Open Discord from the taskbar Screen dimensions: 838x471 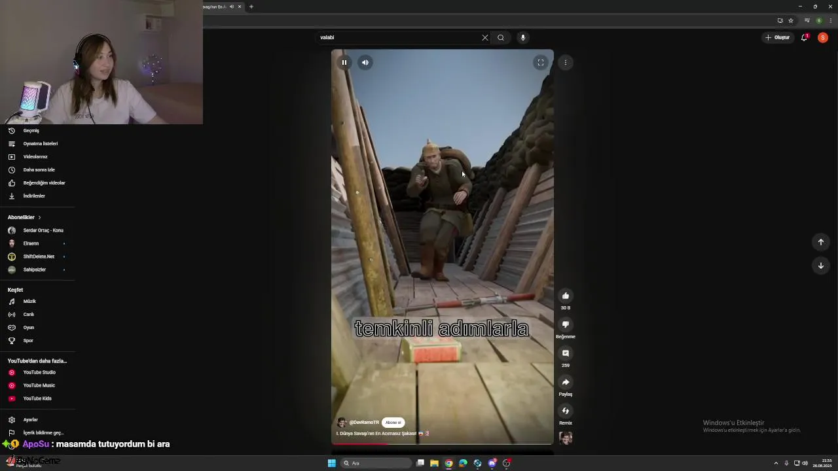point(492,463)
